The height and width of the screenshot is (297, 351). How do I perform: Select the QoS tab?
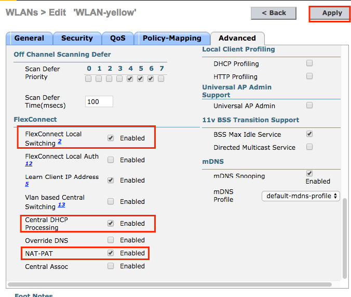[118, 38]
